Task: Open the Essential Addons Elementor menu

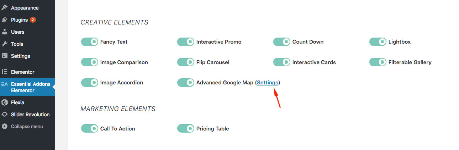Action: tap(28, 87)
